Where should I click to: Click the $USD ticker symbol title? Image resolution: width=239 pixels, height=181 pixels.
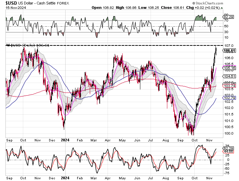pyautogui.click(x=12, y=3)
